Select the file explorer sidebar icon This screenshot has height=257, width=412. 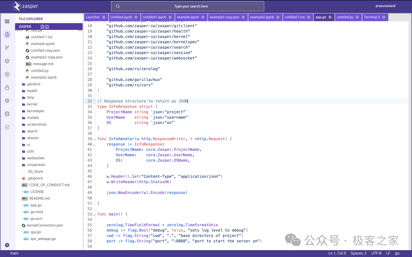[7, 35]
